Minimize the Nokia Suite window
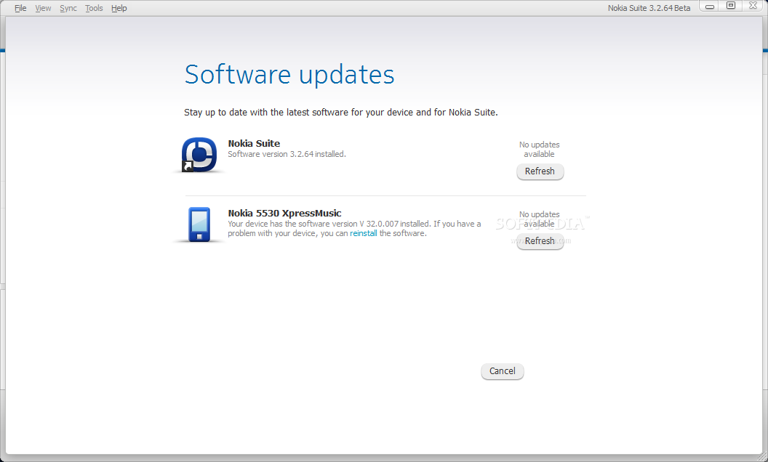Image resolution: width=768 pixels, height=462 pixels. (x=709, y=6)
